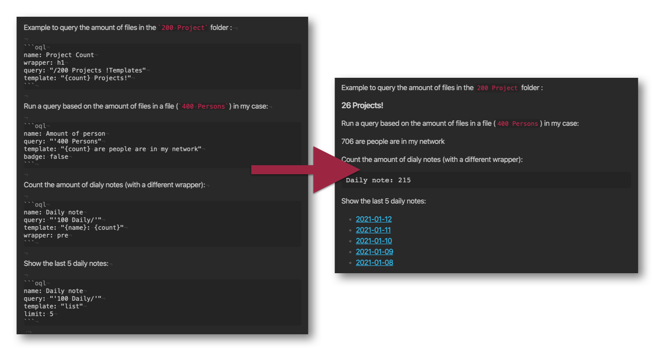Click the template '{name}: {count}' line
This screenshot has height=351, width=652.
click(74, 228)
